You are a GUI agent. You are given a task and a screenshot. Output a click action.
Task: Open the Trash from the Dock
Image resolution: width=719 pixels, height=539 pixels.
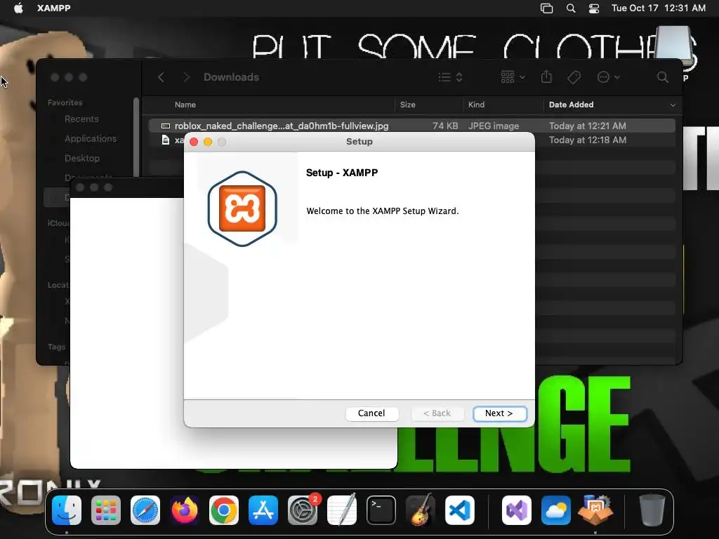coord(652,510)
